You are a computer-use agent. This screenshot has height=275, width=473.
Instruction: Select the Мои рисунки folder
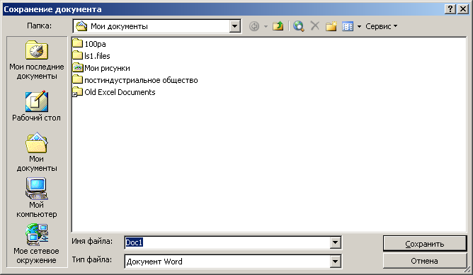point(101,68)
